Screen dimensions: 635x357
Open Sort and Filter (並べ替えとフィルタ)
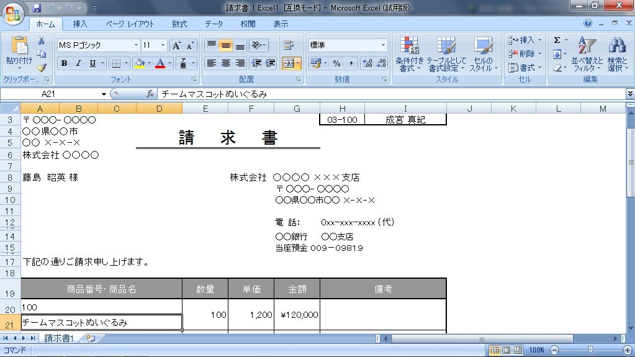pyautogui.click(x=587, y=53)
